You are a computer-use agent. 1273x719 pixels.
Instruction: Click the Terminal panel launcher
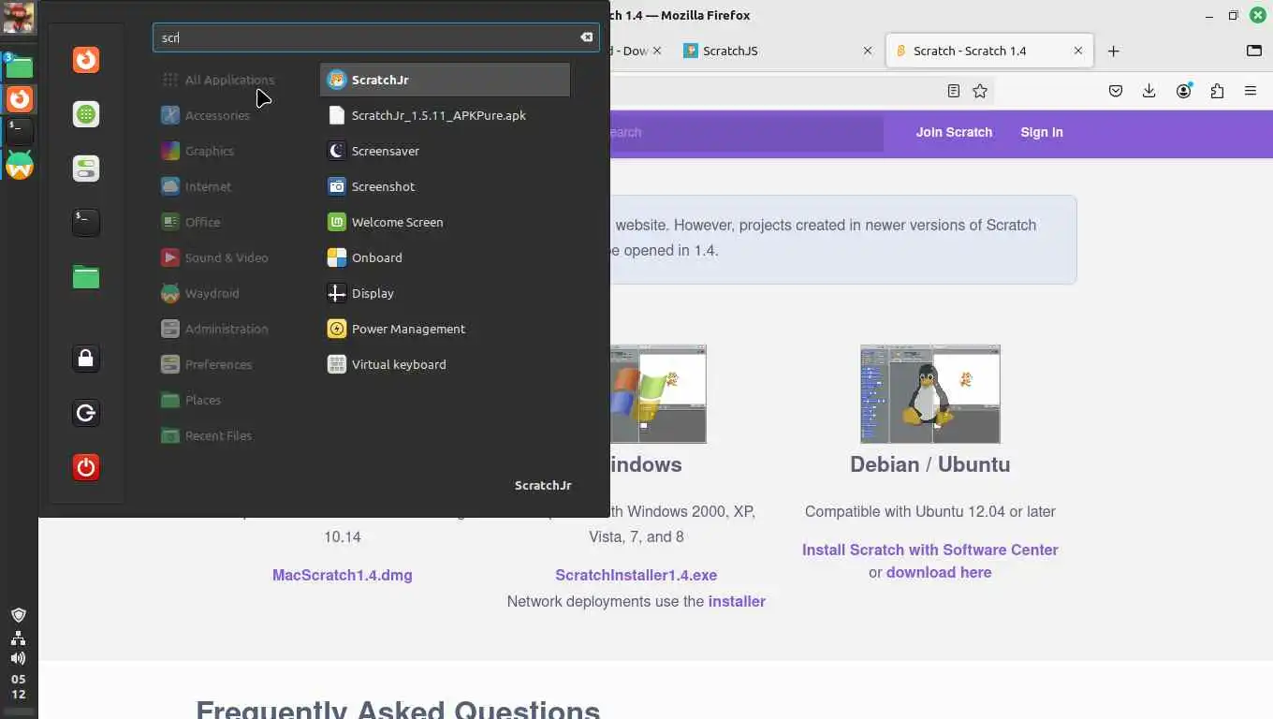(19, 130)
